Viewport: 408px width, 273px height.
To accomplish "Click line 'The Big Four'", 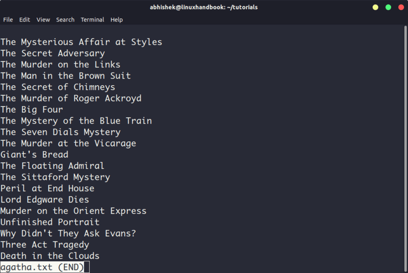I will click(x=32, y=110).
